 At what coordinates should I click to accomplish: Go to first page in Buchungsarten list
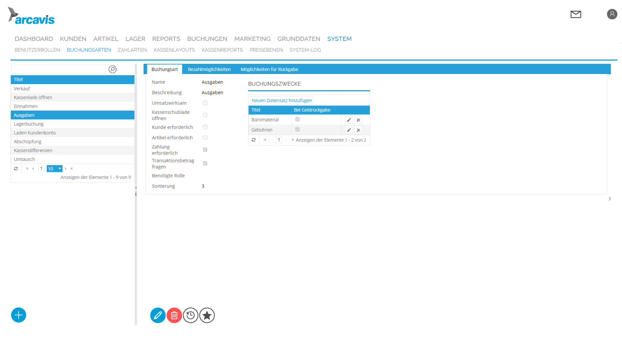pos(27,169)
